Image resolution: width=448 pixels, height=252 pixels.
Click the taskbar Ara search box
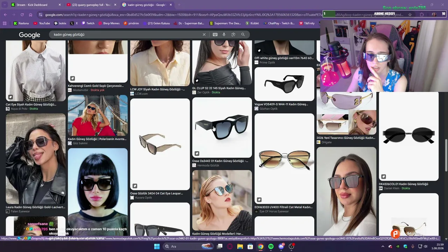tap(188, 246)
